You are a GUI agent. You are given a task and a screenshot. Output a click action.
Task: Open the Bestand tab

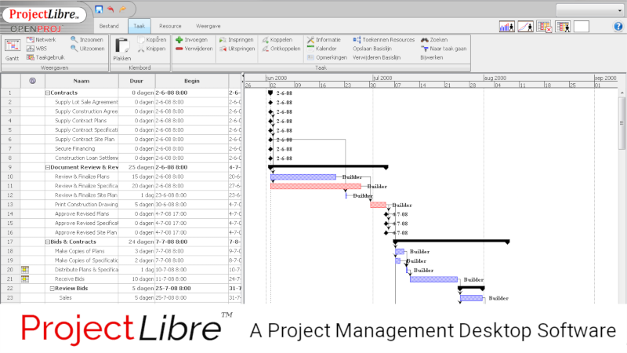click(x=109, y=26)
